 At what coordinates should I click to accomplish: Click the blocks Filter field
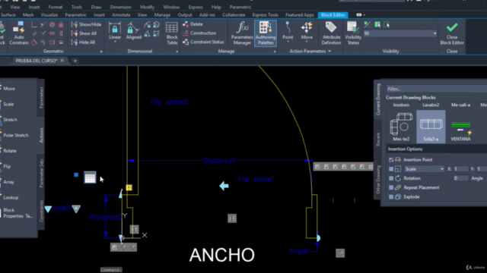[436, 89]
